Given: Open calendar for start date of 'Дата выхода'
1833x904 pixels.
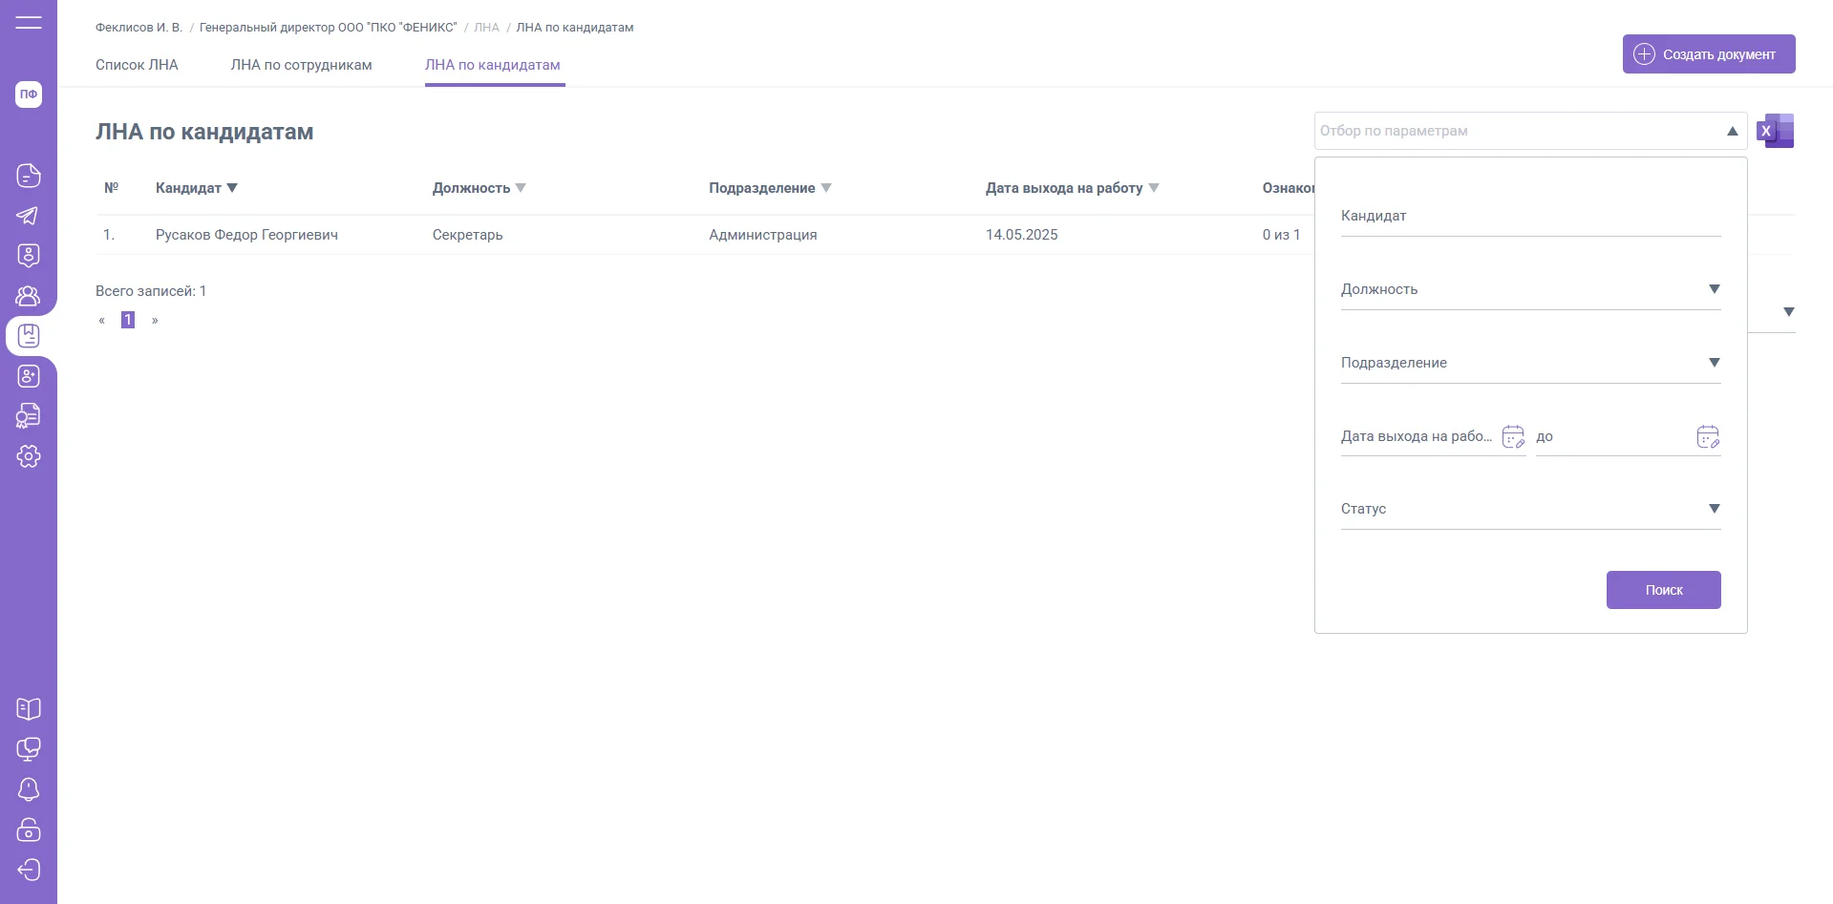Looking at the screenshot, I should (x=1513, y=437).
